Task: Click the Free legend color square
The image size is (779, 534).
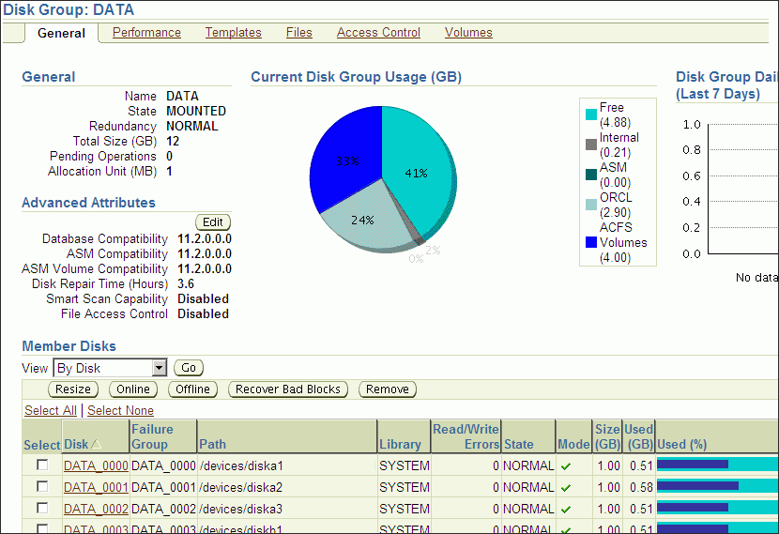Action: 591,115
